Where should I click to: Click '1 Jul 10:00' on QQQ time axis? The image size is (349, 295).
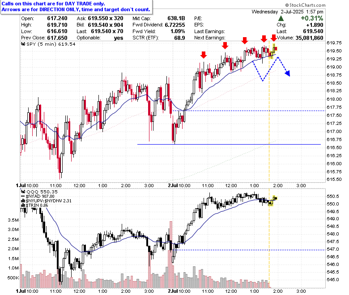pos(27,291)
